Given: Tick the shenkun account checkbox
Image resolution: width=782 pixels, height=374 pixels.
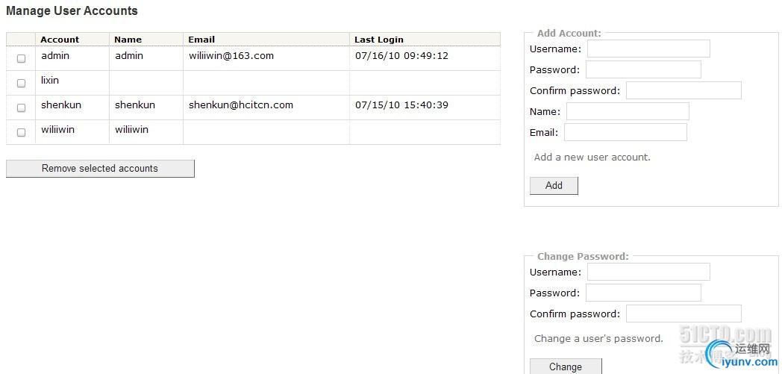Looking at the screenshot, I should [x=21, y=107].
